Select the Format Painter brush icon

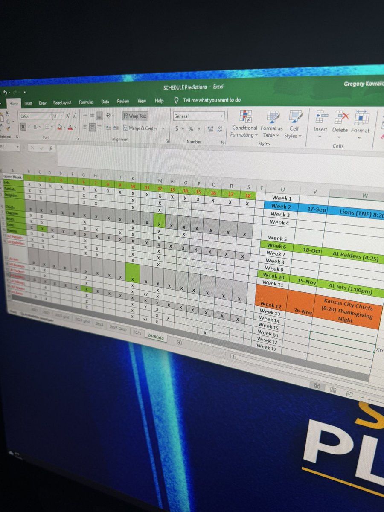[x=8, y=128]
